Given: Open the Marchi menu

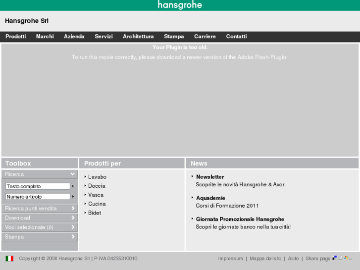Looking at the screenshot, I should point(45,36).
